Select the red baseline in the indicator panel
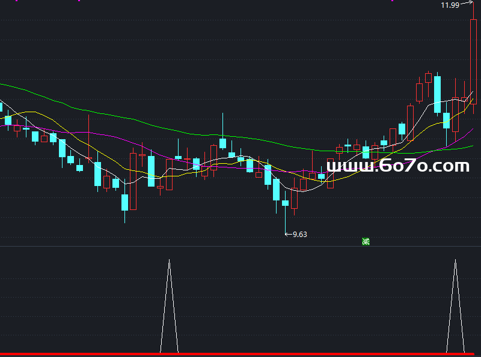Image resolution: width=481 pixels, height=357 pixels. (240, 355)
